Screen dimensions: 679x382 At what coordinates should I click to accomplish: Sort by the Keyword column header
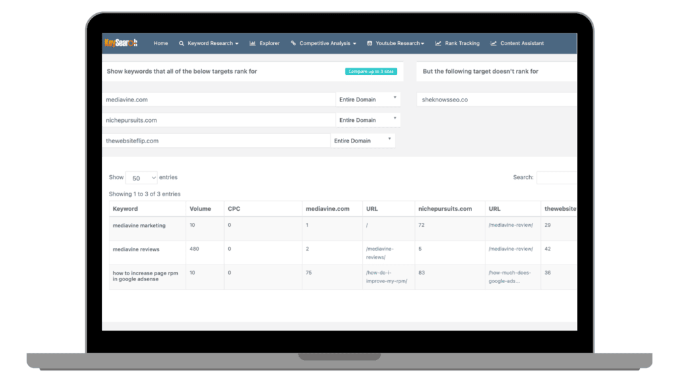pyautogui.click(x=147, y=209)
